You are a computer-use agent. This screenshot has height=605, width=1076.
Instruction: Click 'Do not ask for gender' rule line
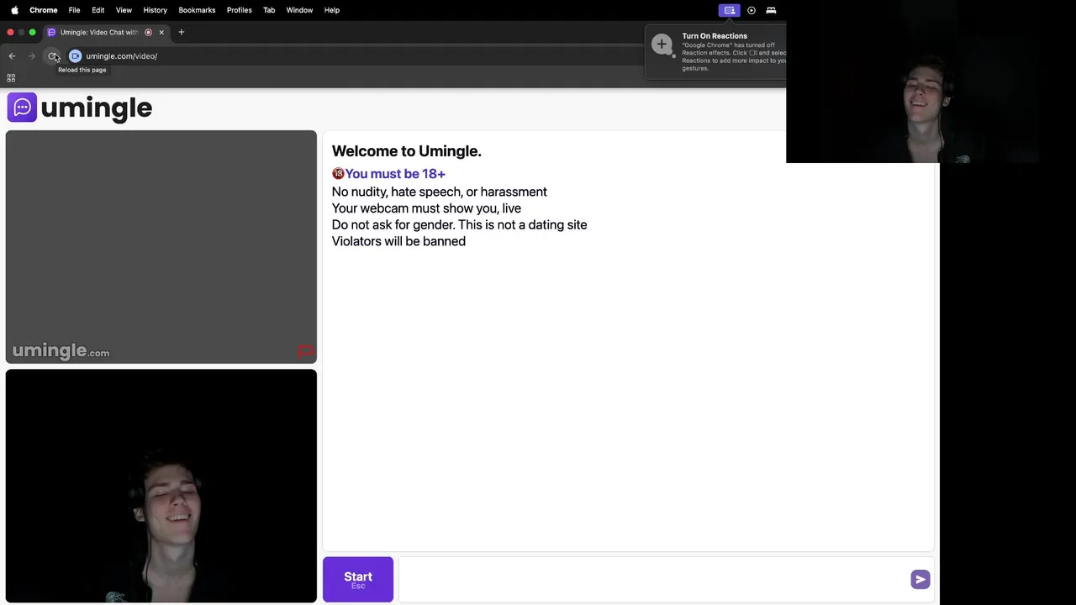click(x=460, y=225)
